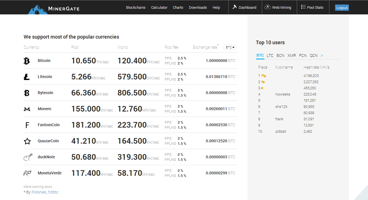Click the duckNote bird icon
This screenshot has height=200, width=368.
coord(28,157)
